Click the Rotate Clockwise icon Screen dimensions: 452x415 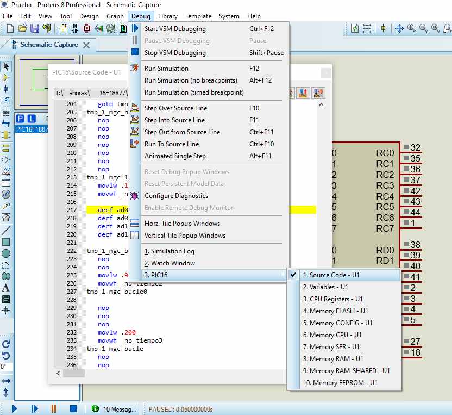tap(6, 344)
